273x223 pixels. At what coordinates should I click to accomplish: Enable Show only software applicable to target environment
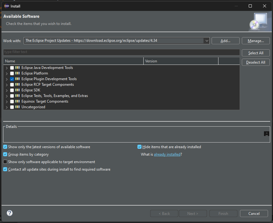point(5,162)
